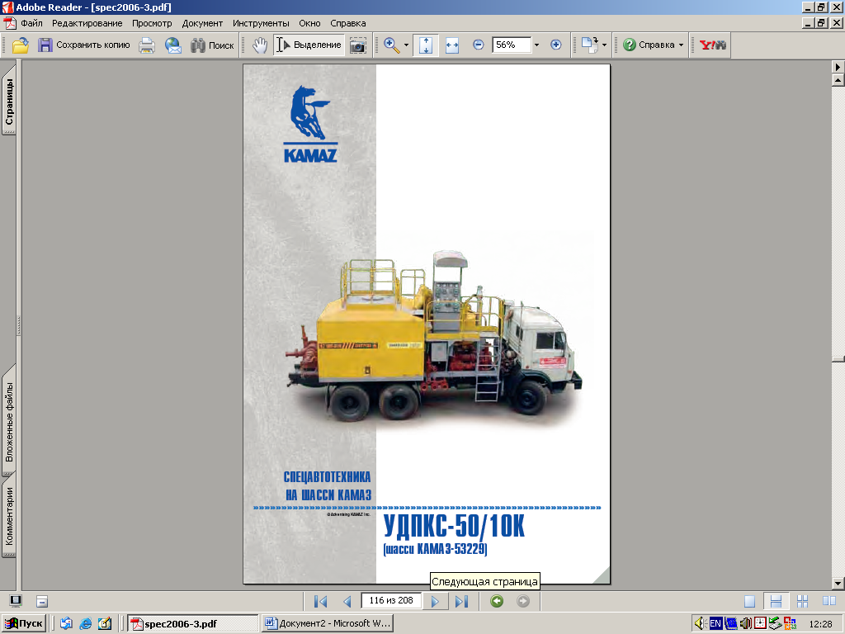The height and width of the screenshot is (634, 845).
Task: Click full screen view icon in status bar
Action: coord(16,601)
